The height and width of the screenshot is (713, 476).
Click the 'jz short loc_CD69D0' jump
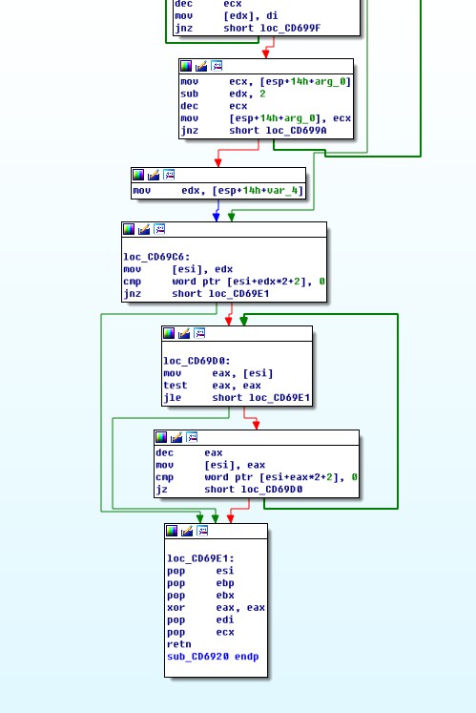click(x=229, y=490)
